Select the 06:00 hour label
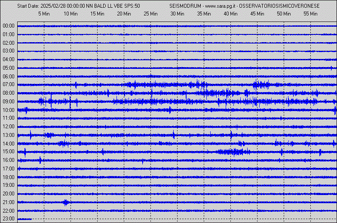Screen dimensions: 337x223 9,77
